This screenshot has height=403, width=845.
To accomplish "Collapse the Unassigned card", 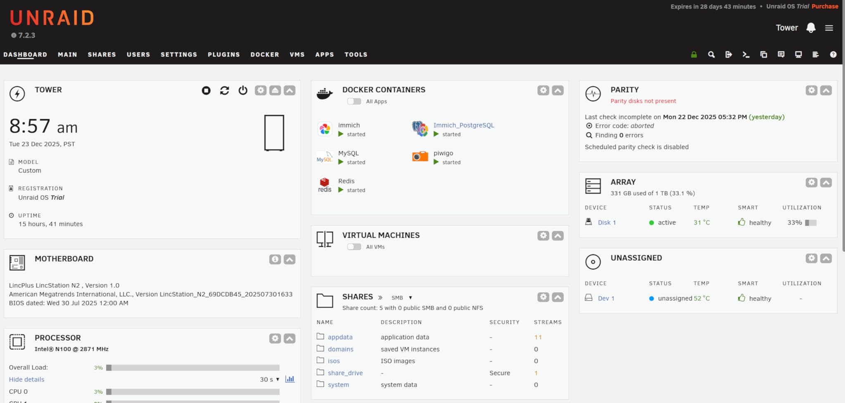I will pyautogui.click(x=826, y=258).
